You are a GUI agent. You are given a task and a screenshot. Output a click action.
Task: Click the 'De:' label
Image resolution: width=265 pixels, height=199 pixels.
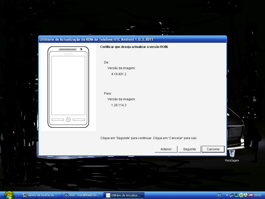pyautogui.click(x=106, y=62)
